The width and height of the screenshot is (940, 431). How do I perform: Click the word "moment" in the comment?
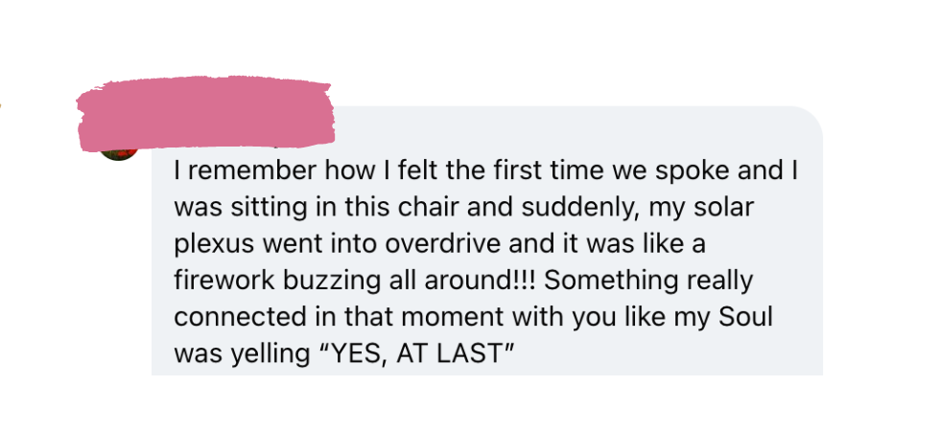click(451, 317)
